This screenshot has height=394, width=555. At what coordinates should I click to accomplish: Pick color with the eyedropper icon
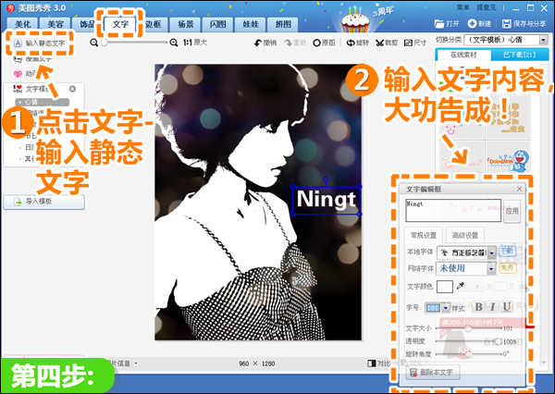pos(460,286)
